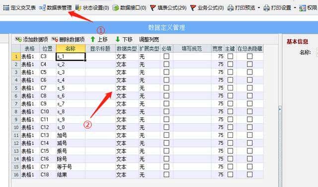This screenshot has width=318, height=187.
Task: Click the 填写规范 column header
Action: tap(192, 49)
